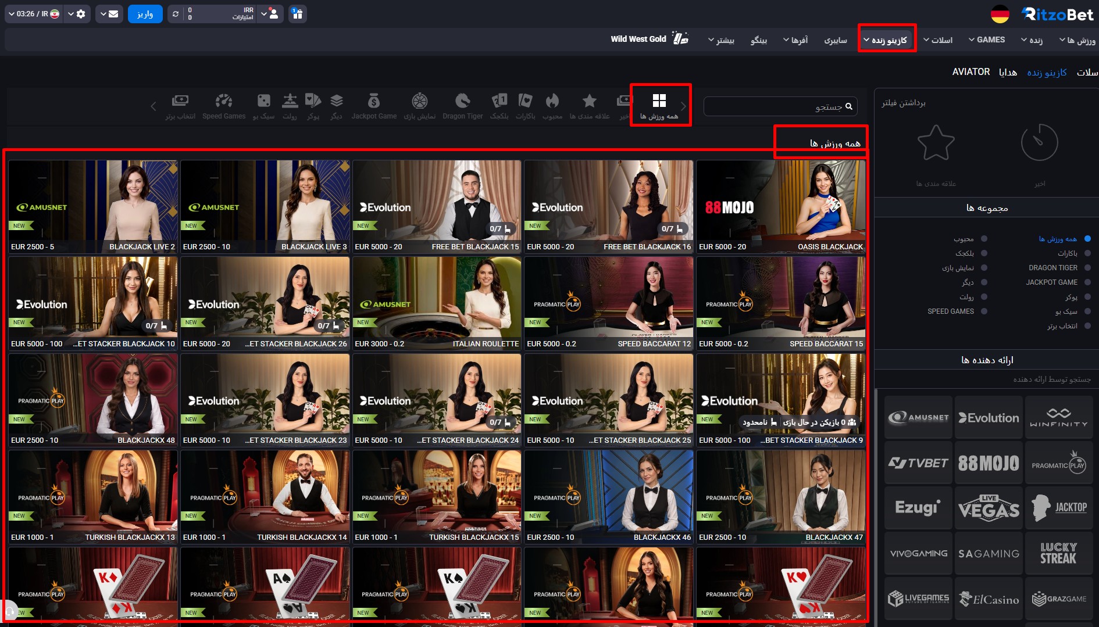Open the Wild West Gold promo link
This screenshot has height=627, width=1099.
(650, 39)
